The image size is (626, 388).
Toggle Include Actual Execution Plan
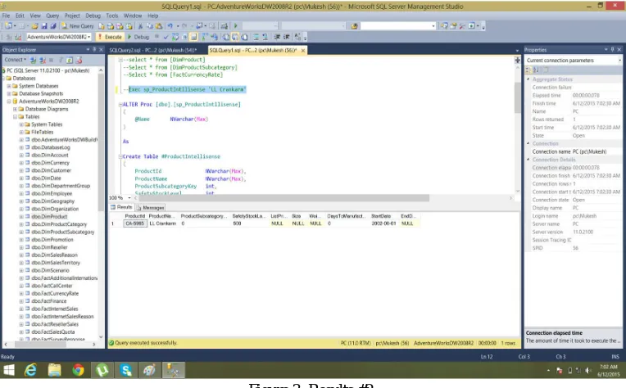pyautogui.click(x=204, y=37)
